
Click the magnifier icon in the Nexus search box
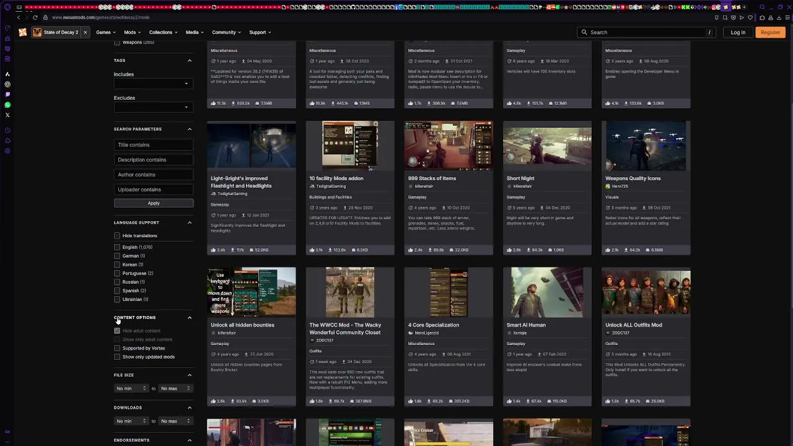point(584,32)
